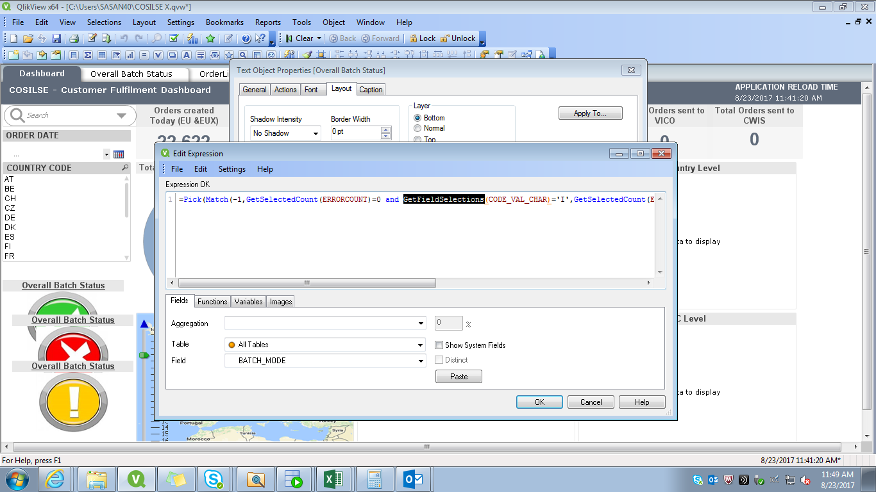Click the Paste button
876x492 pixels.
[459, 377]
